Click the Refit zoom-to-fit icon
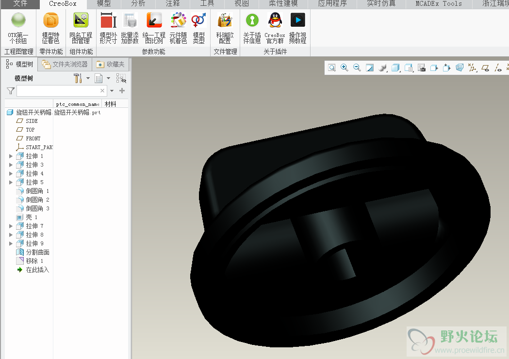 332,68
